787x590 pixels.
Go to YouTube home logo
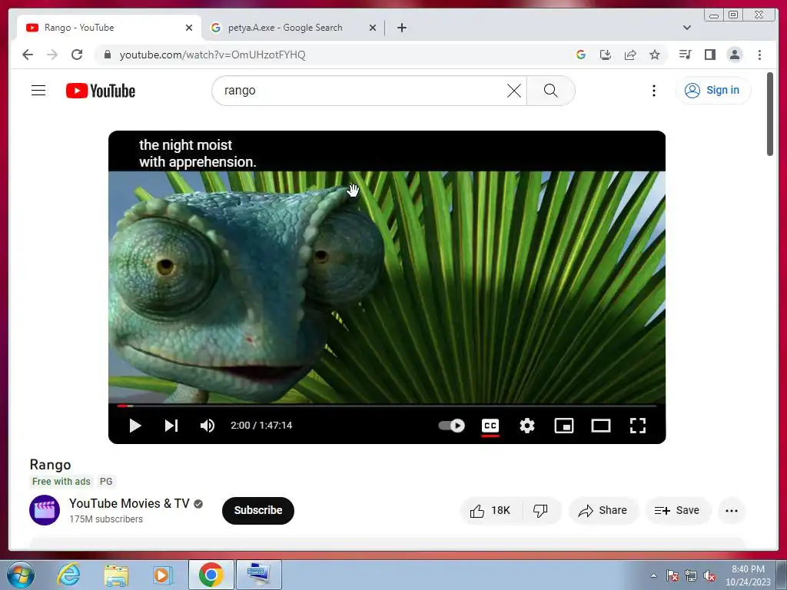click(x=101, y=91)
